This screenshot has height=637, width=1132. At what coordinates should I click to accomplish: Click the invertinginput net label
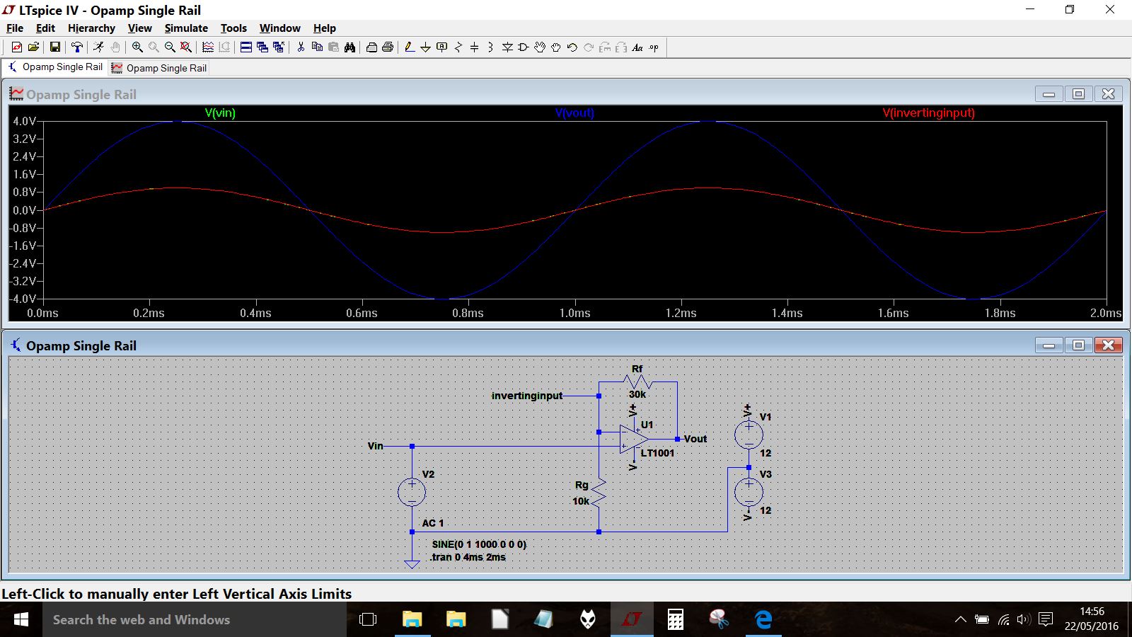click(527, 396)
